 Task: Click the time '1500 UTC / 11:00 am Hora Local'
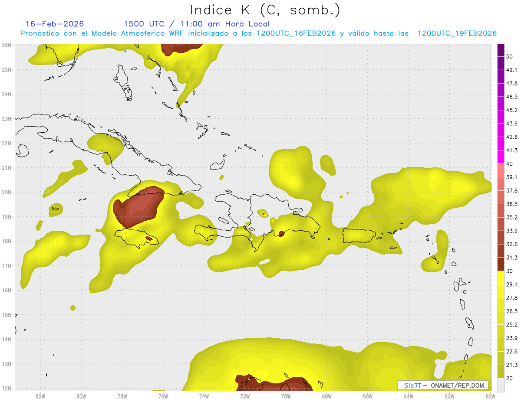point(197,24)
